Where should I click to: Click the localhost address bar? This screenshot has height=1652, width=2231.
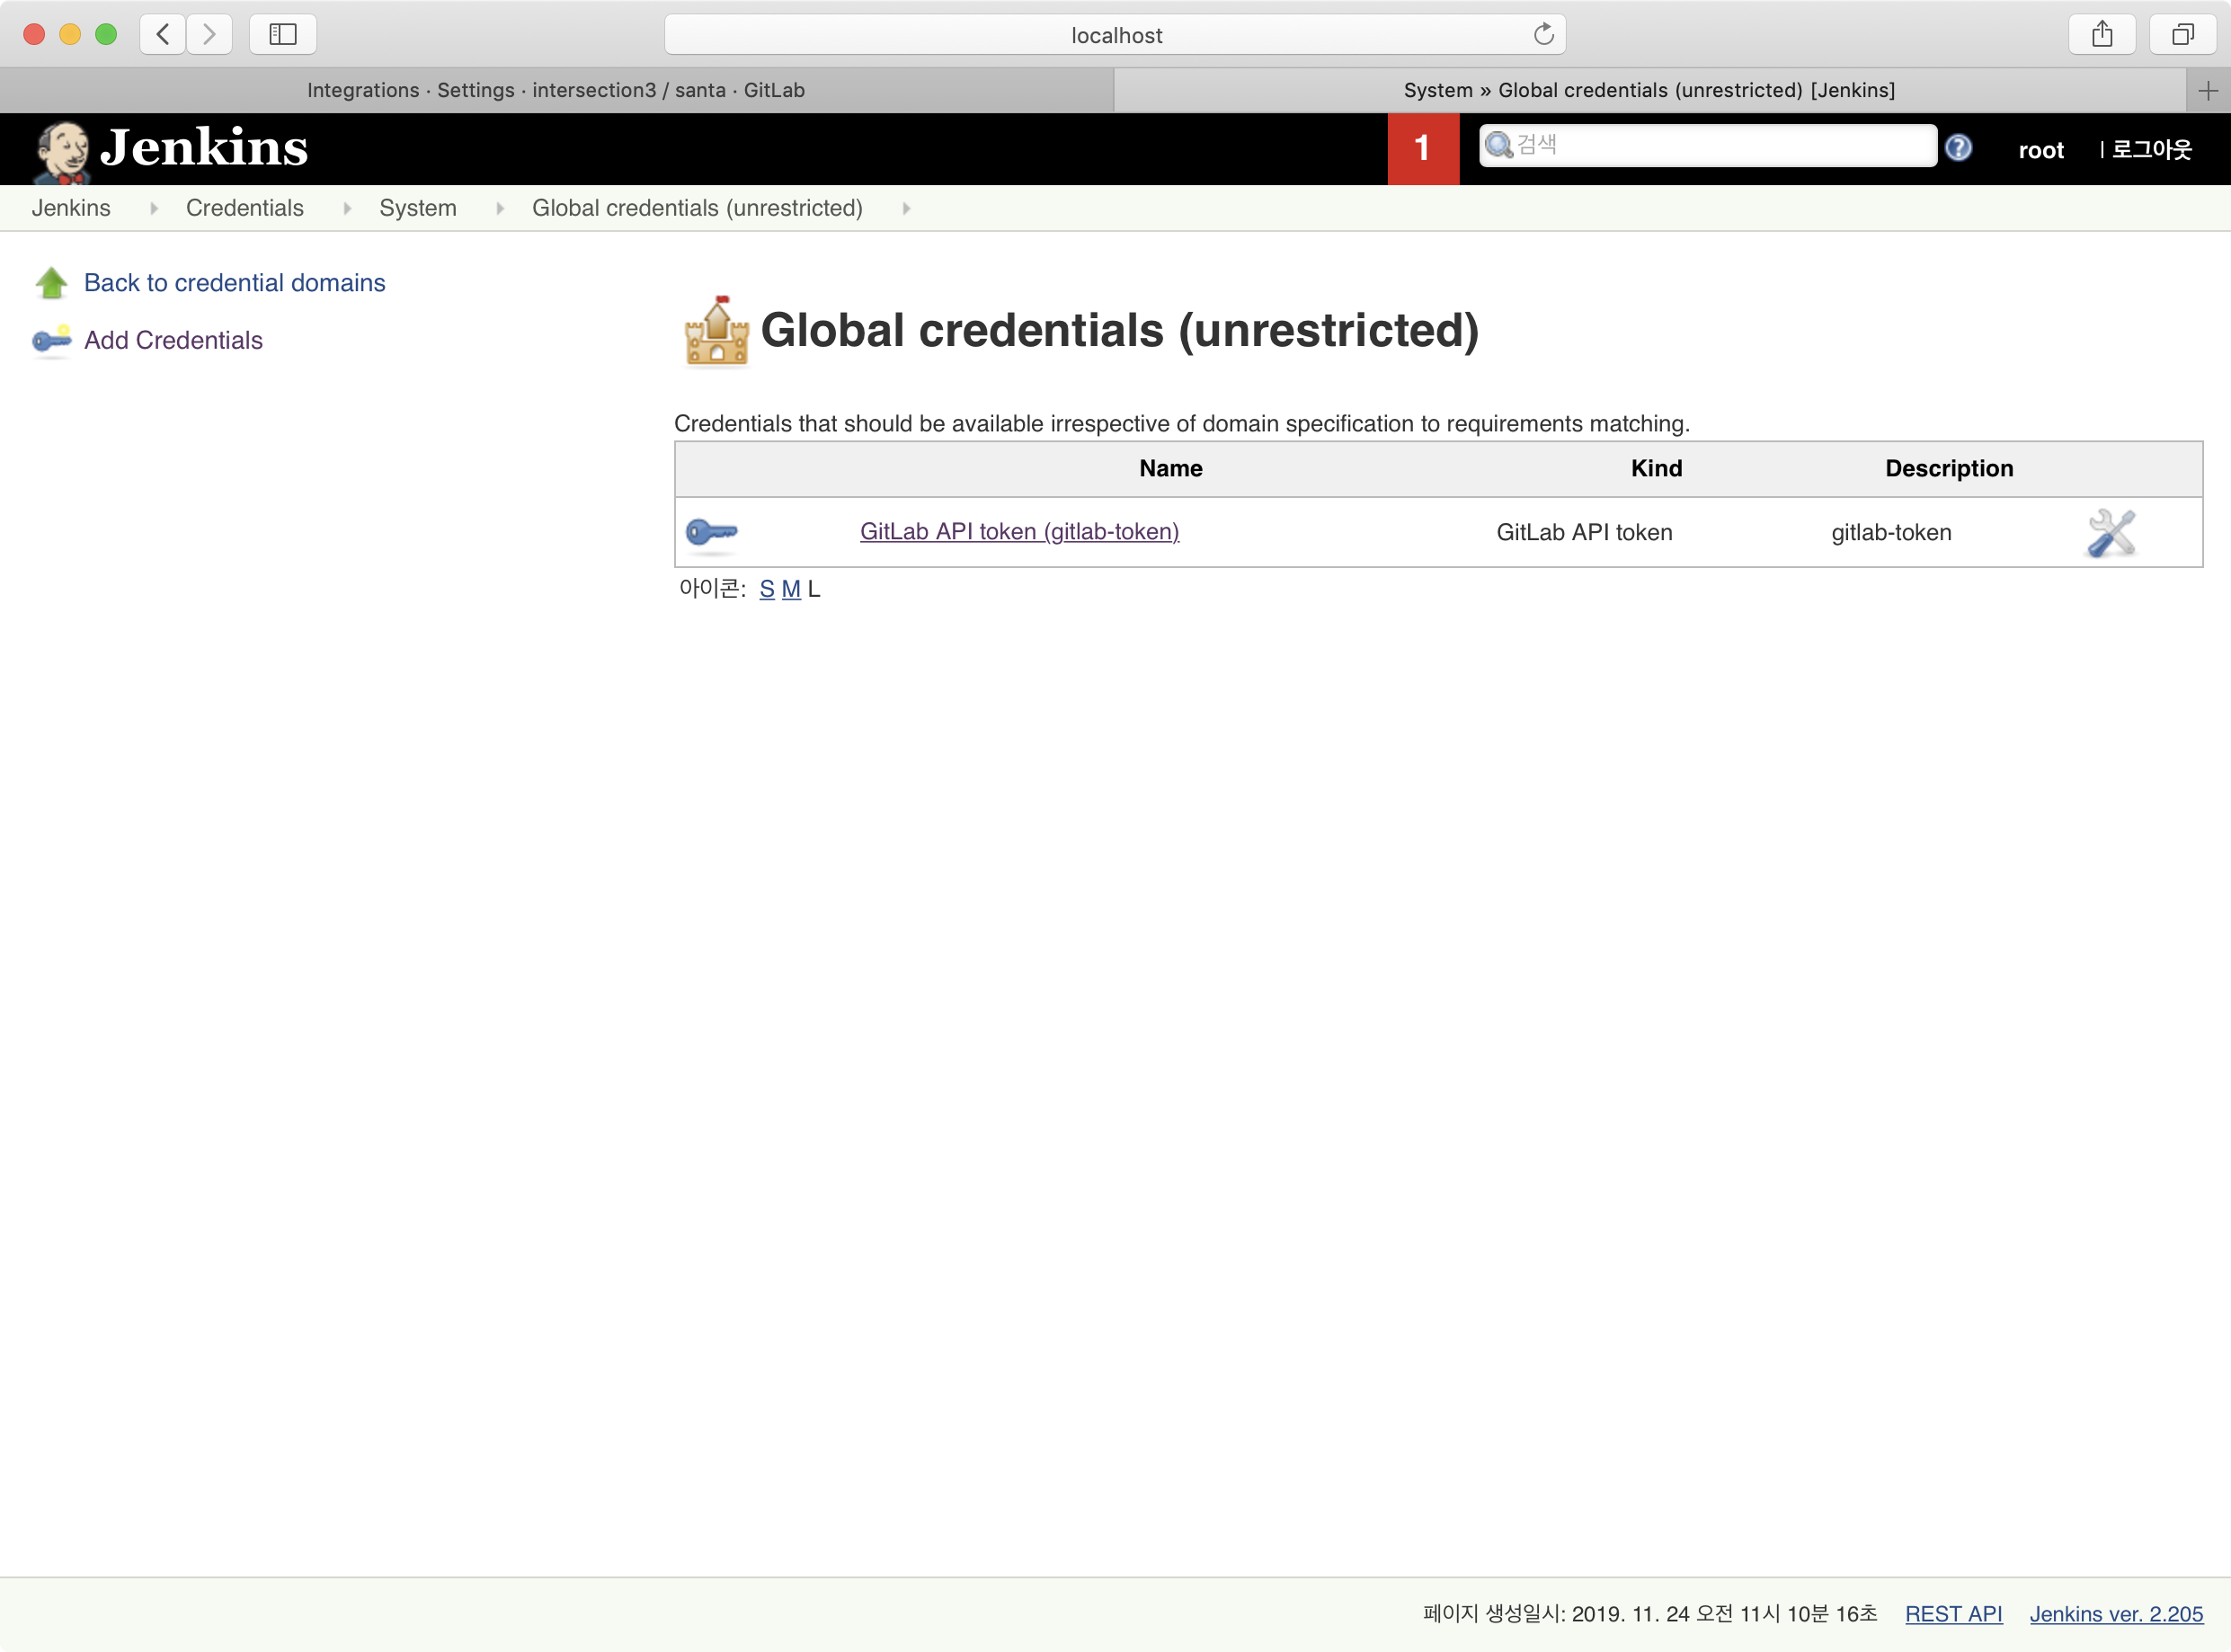tap(1115, 35)
